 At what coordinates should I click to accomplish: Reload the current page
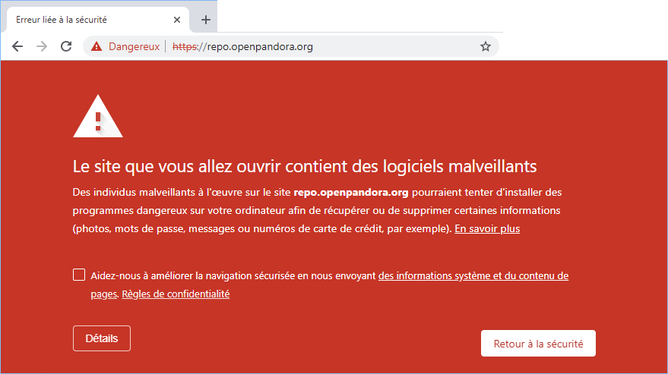[66, 46]
